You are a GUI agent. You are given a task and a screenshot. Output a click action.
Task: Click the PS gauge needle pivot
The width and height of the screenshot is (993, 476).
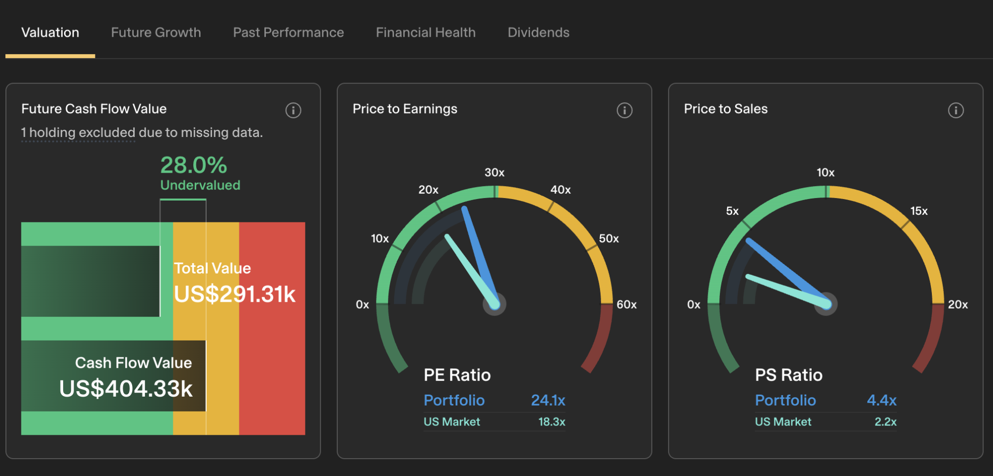(826, 304)
